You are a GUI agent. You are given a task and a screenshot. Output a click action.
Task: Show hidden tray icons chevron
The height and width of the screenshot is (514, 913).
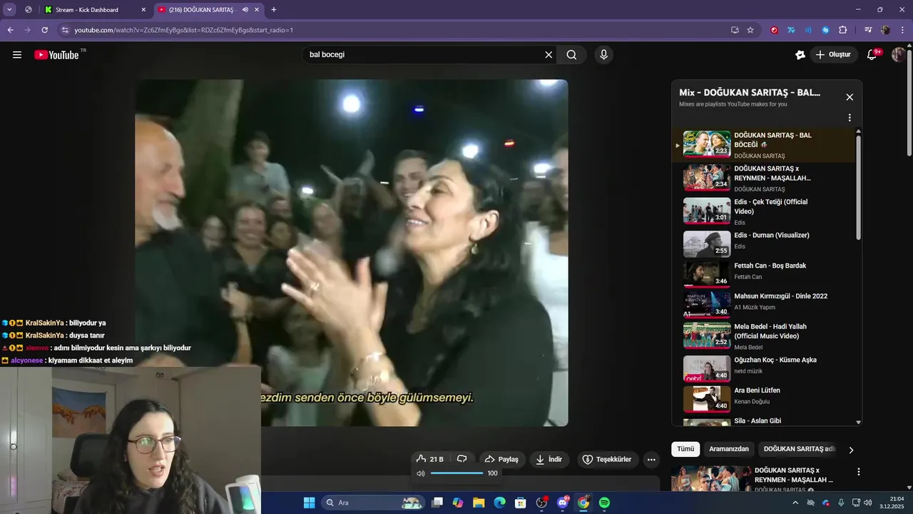[x=795, y=503]
